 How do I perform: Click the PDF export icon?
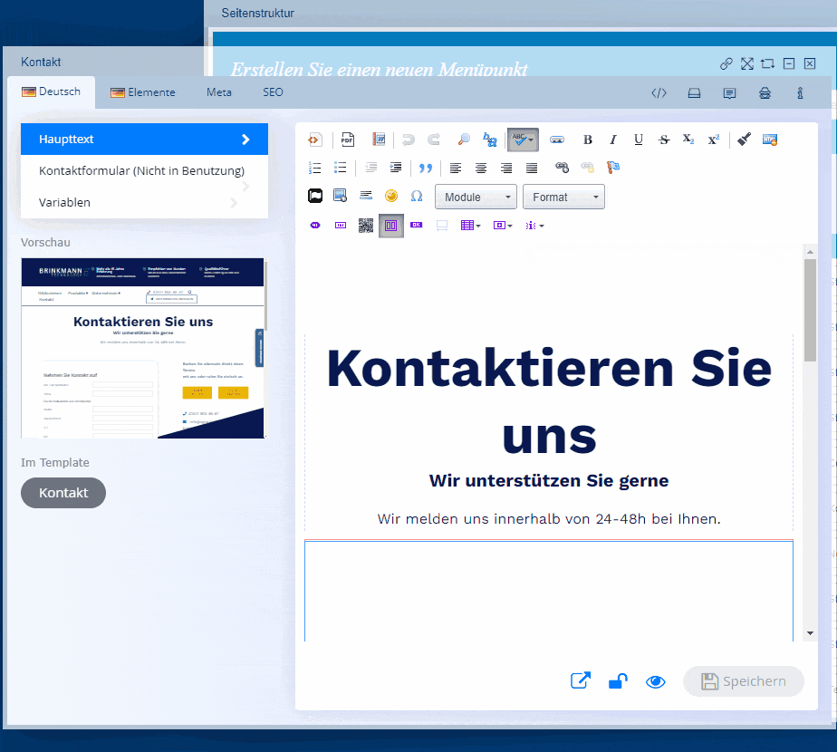pos(347,140)
